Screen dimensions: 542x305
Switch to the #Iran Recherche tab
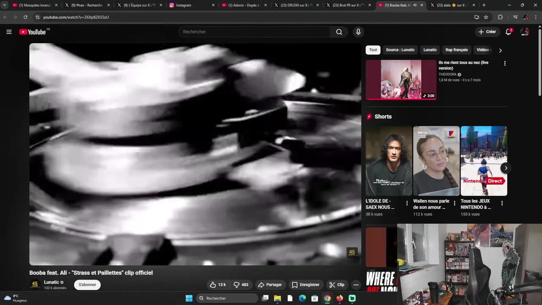tap(88, 5)
